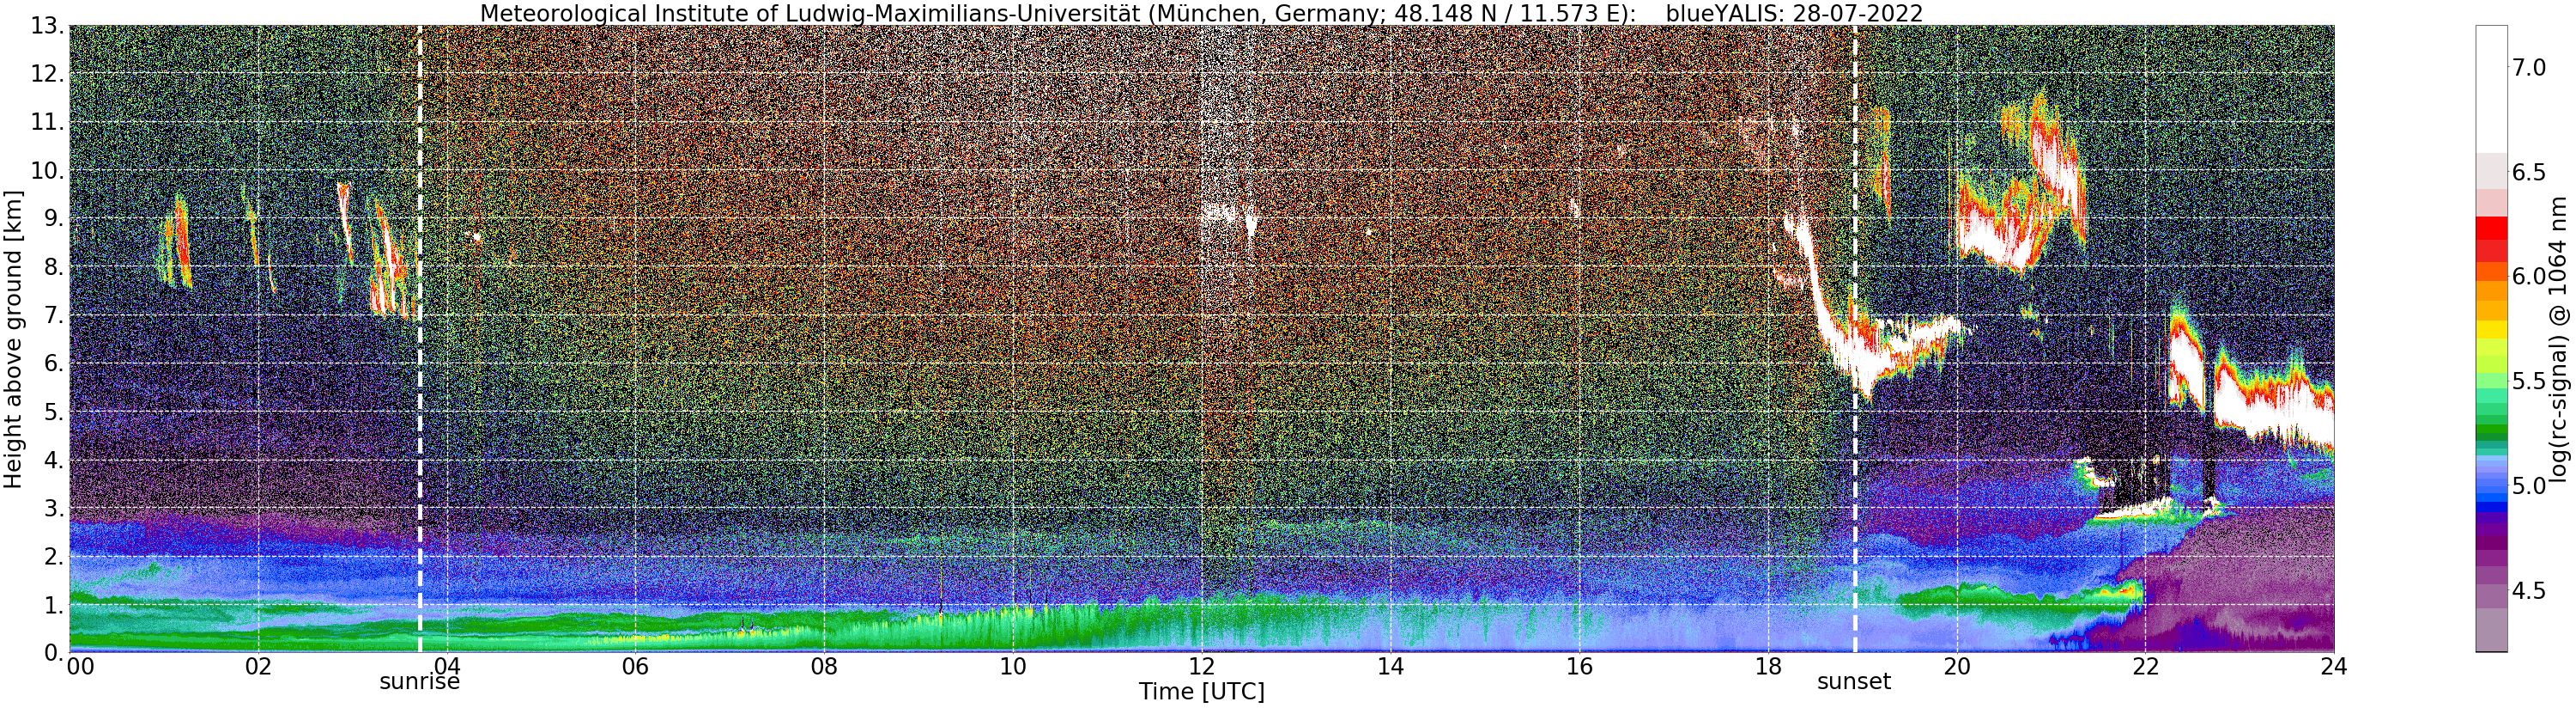Click the 'sunrise' label below the time axis
This screenshot has width=2576, height=708.
coord(419,682)
